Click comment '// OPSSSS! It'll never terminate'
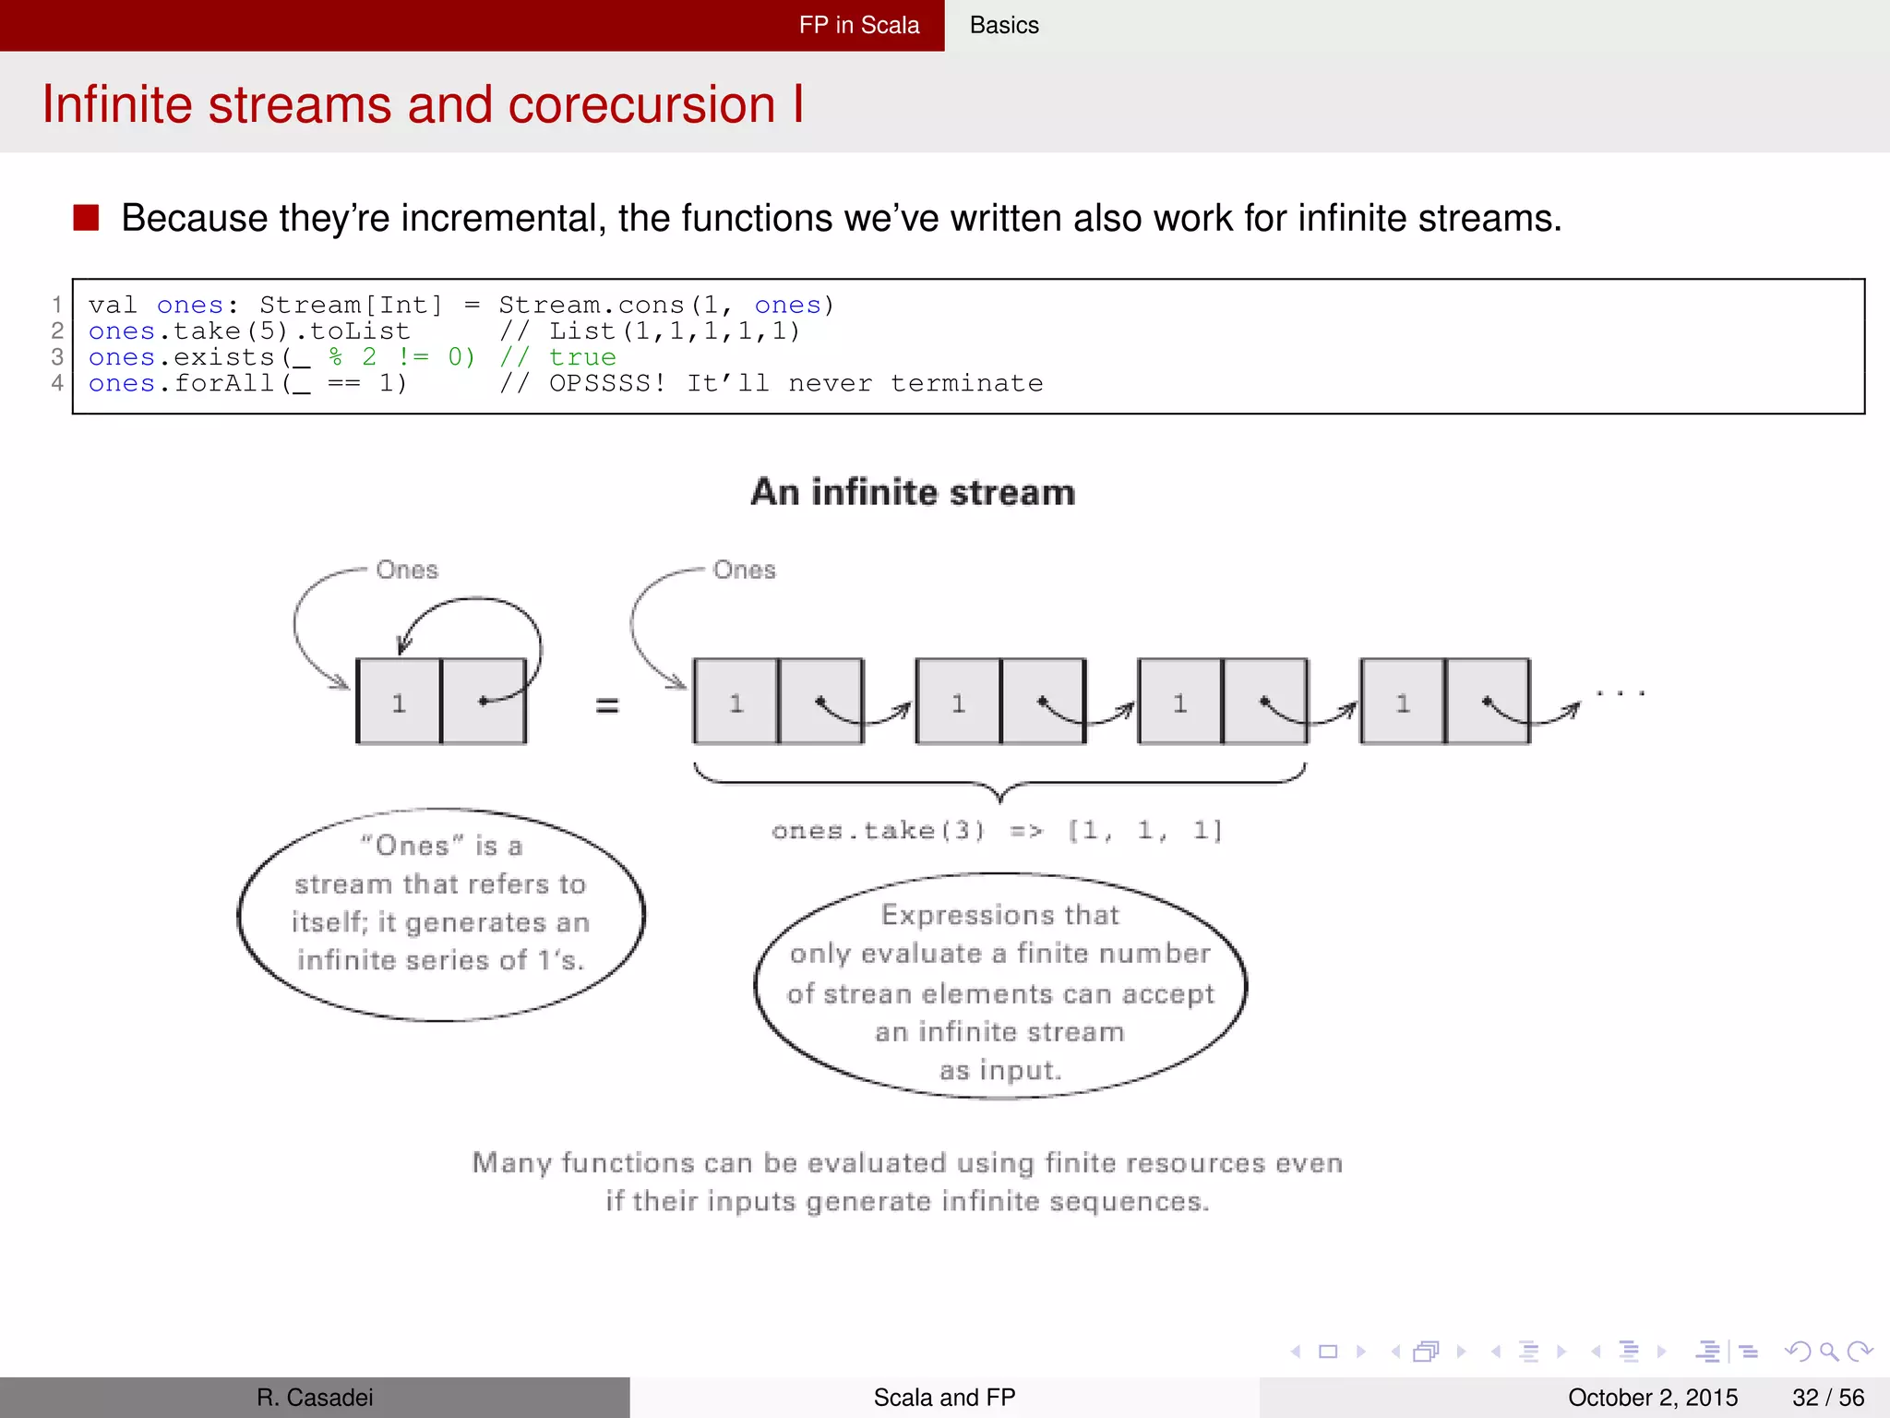The image size is (1890, 1418). pyautogui.click(x=772, y=382)
